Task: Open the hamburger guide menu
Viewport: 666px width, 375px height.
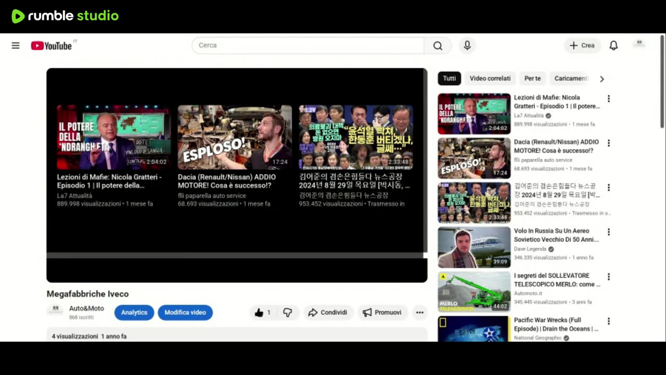Action: pos(16,45)
